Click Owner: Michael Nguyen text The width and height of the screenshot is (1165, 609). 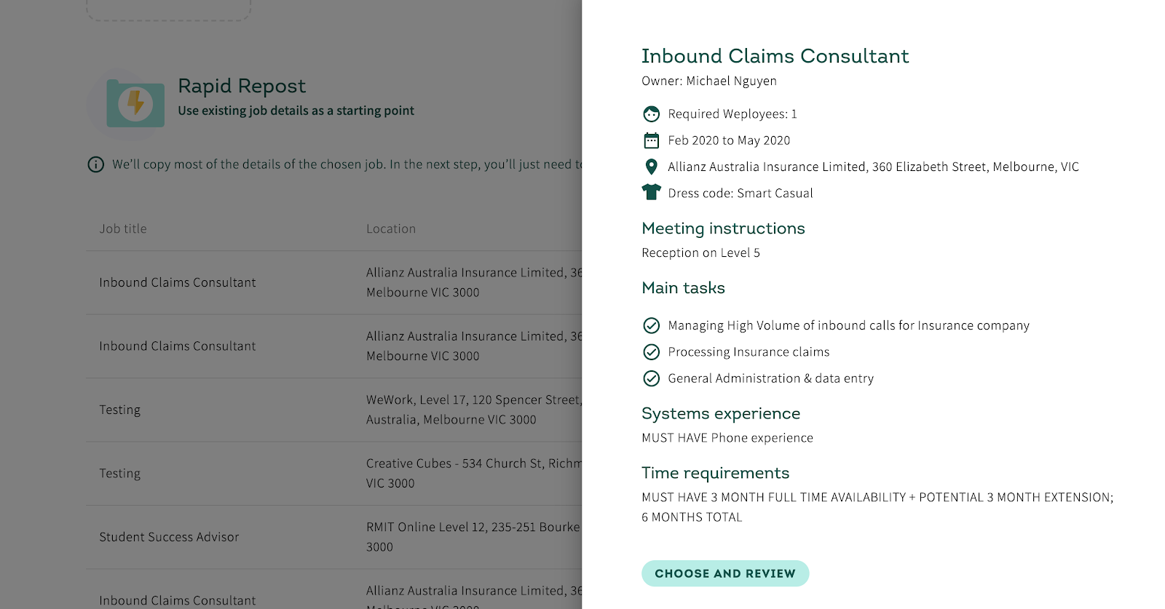[x=709, y=81]
